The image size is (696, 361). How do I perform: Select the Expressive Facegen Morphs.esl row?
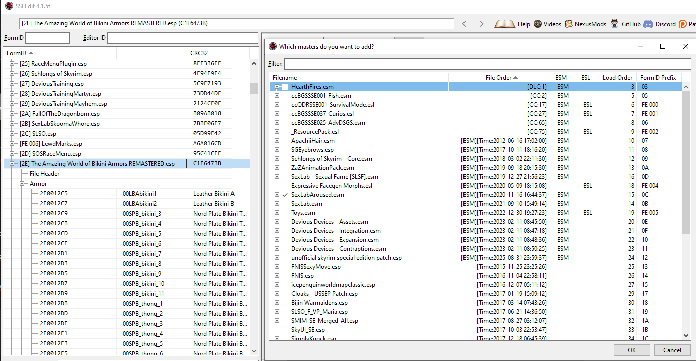coord(476,186)
